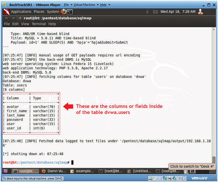The width and height of the screenshot is (218, 182).
Task: Click the 'first_name' column row
Action: [x=31, y=111]
